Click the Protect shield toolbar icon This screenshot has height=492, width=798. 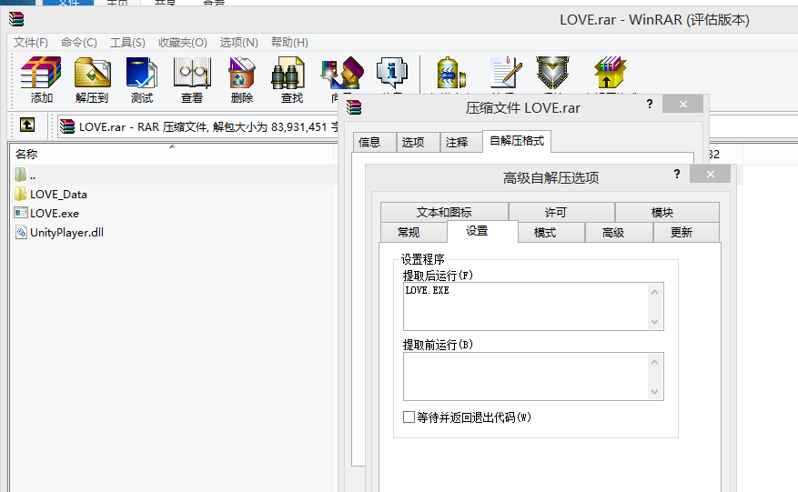point(552,75)
